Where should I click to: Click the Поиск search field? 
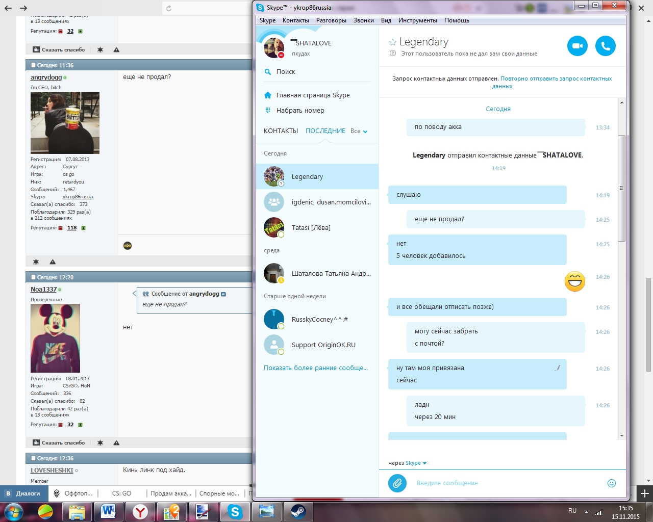[317, 72]
